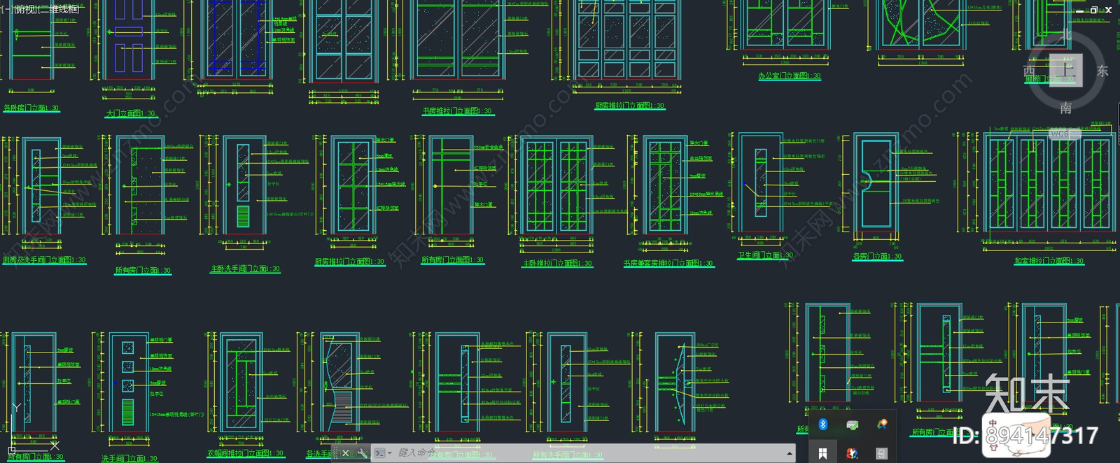
Task: Open the WCS coordinate system dropdown
Action: point(1064,134)
